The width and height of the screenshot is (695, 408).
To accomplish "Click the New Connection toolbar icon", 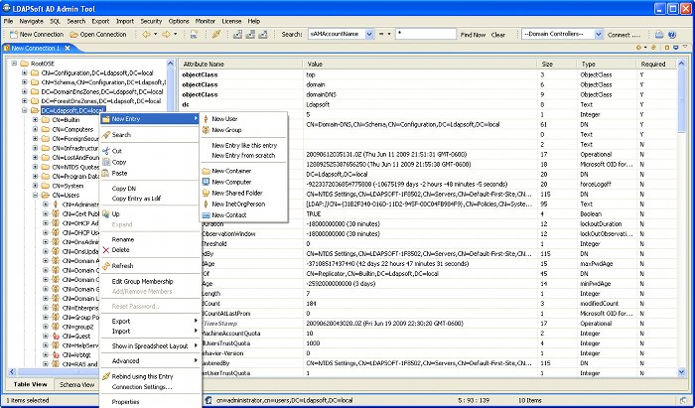I will pos(13,34).
